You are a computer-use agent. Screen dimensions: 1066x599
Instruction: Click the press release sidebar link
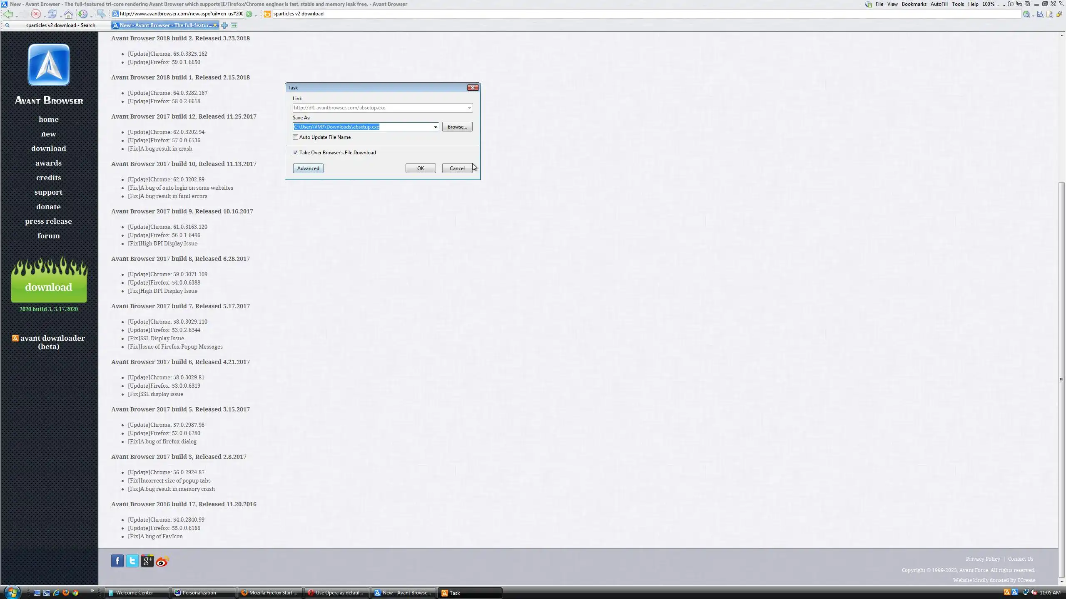(48, 221)
